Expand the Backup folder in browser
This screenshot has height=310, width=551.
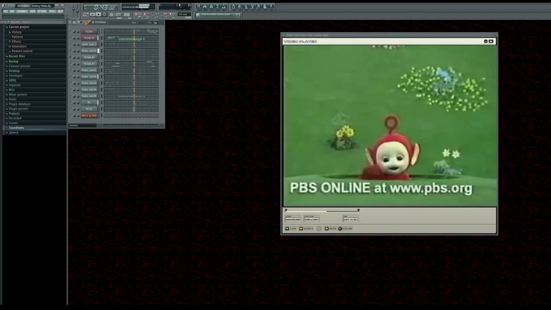(35, 61)
